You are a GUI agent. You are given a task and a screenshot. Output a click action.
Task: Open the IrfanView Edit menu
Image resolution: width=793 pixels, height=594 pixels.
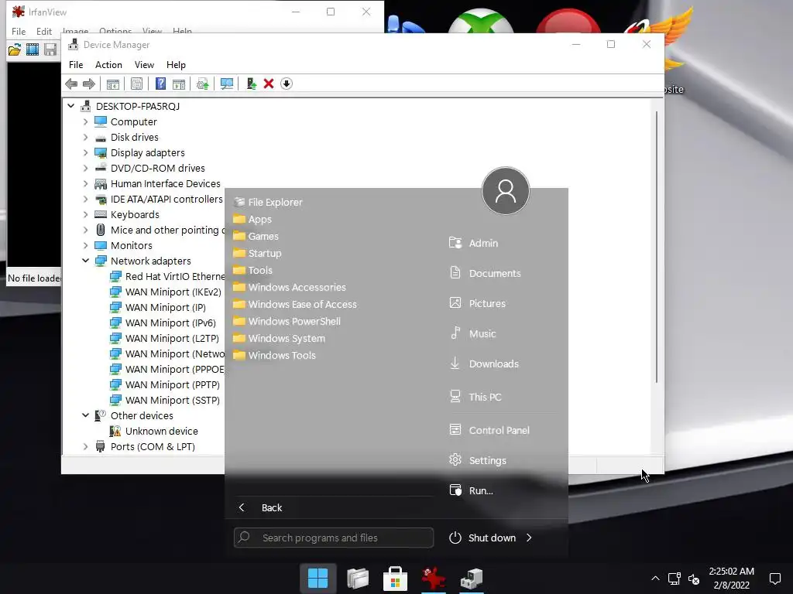click(44, 31)
